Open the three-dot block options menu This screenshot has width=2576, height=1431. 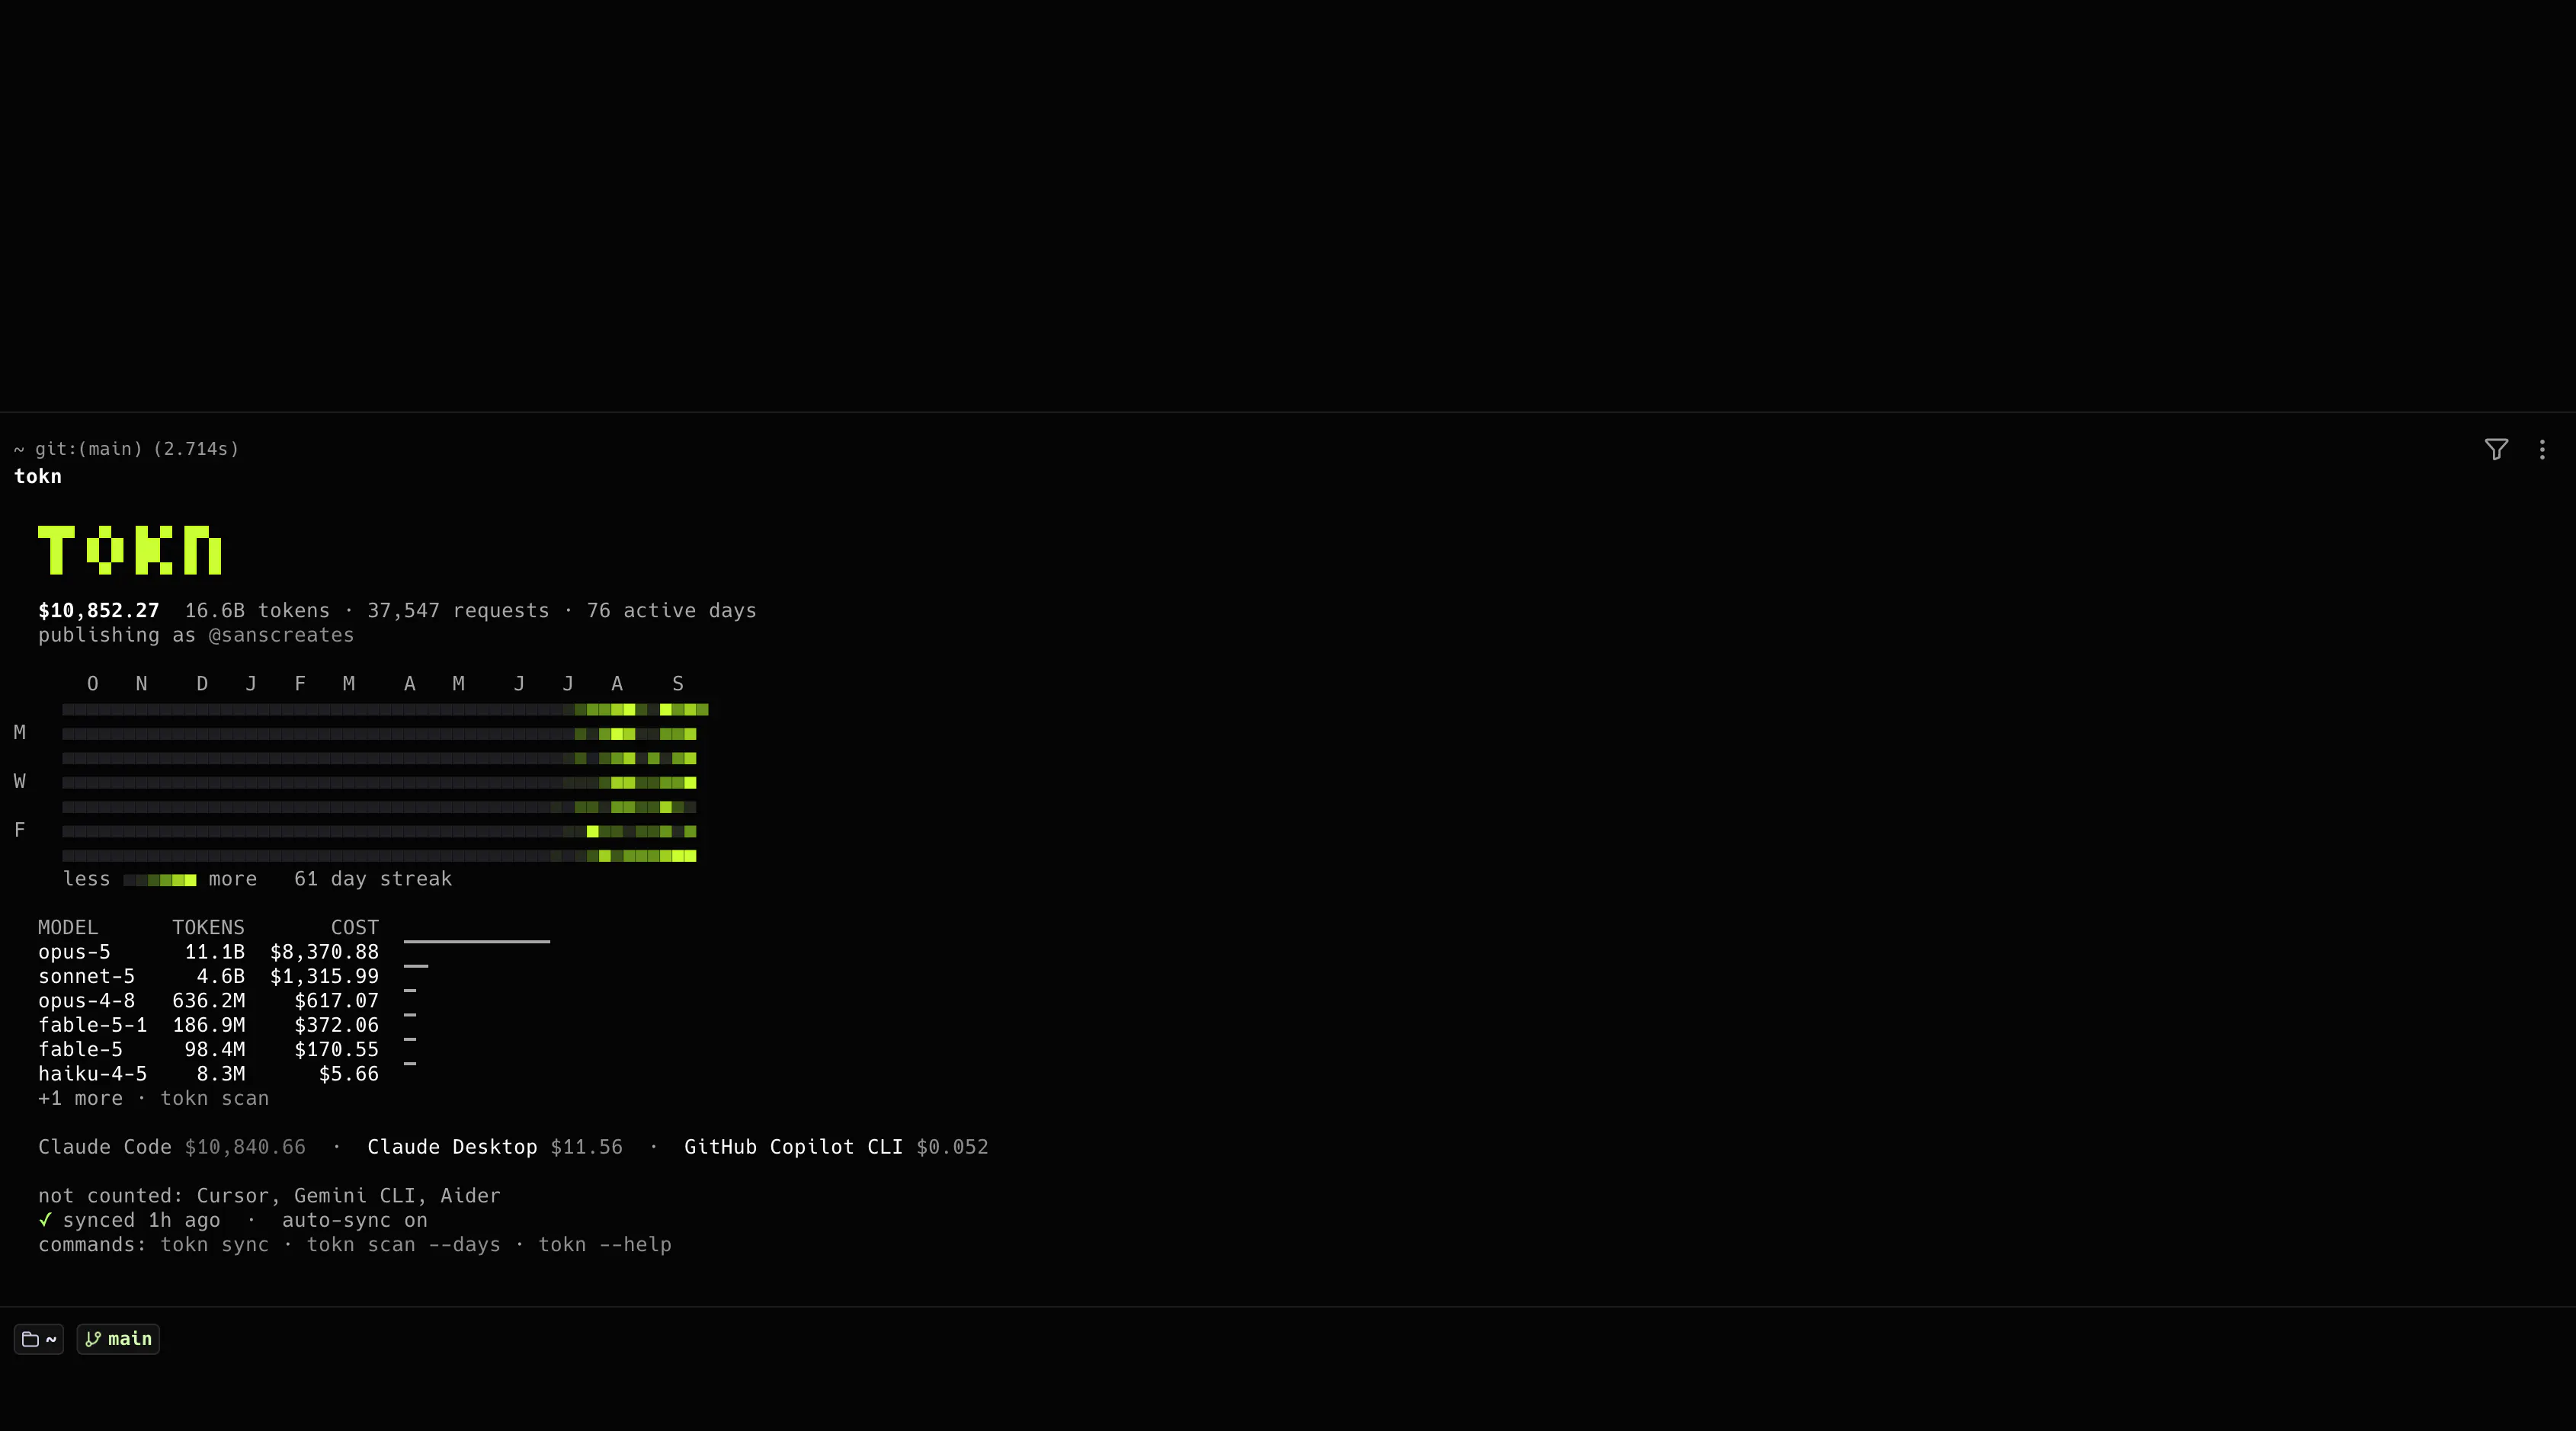(x=2542, y=449)
